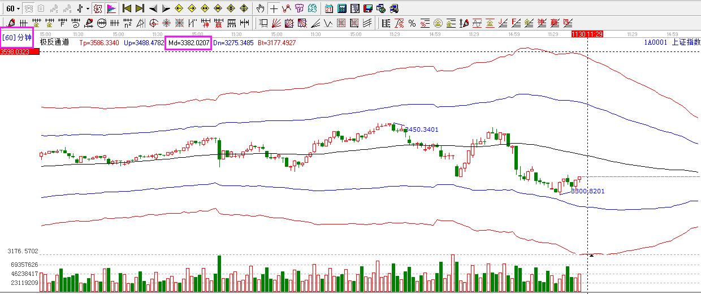Jump to last bar with skip-to-end icon
This screenshot has width=701, height=294.
(140, 8)
